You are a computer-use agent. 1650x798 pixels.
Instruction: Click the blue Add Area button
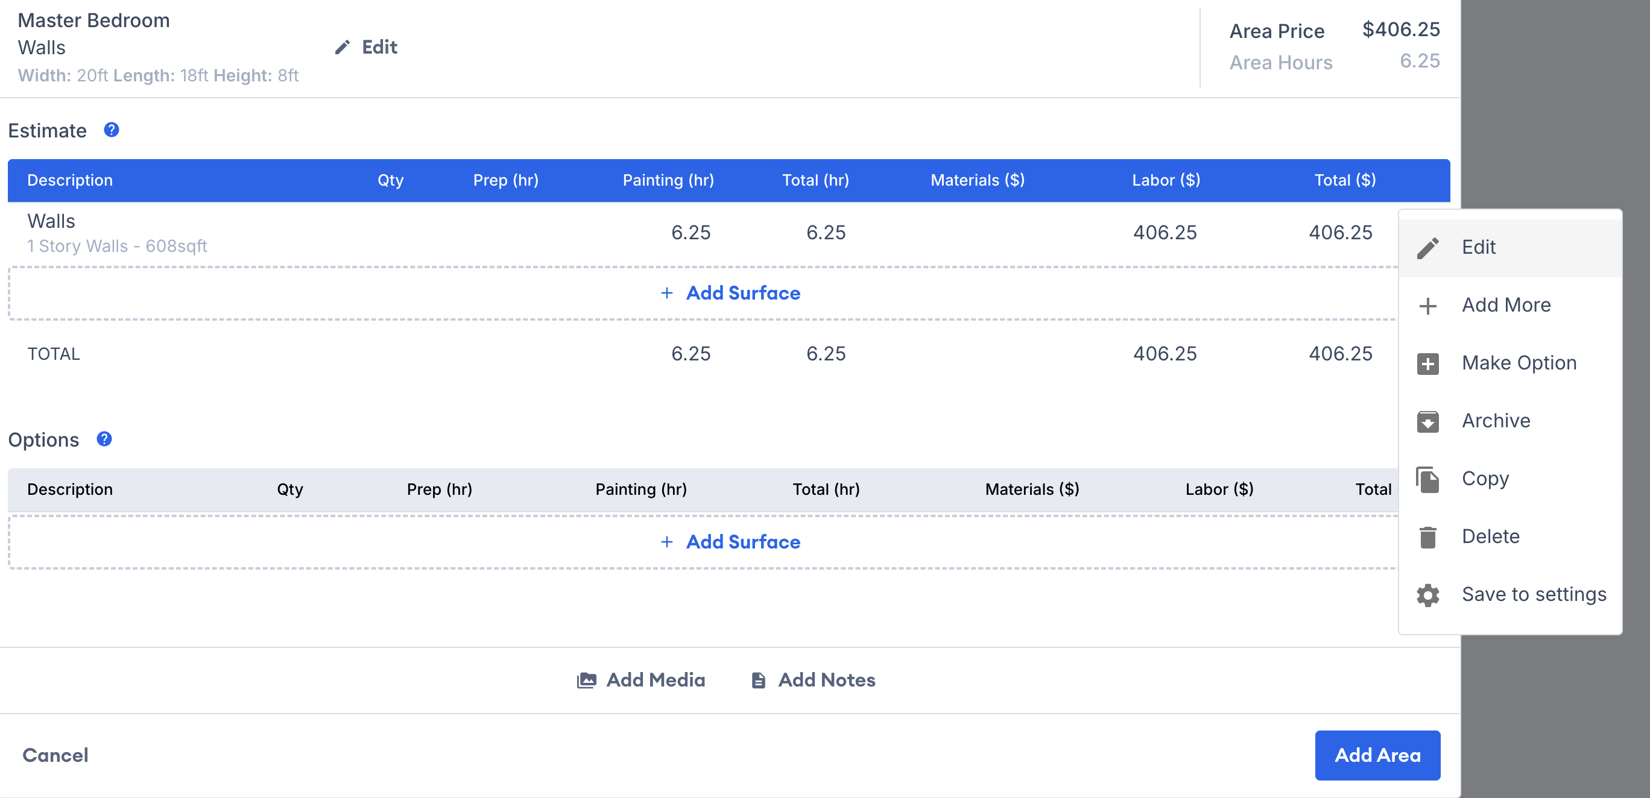[1377, 755]
